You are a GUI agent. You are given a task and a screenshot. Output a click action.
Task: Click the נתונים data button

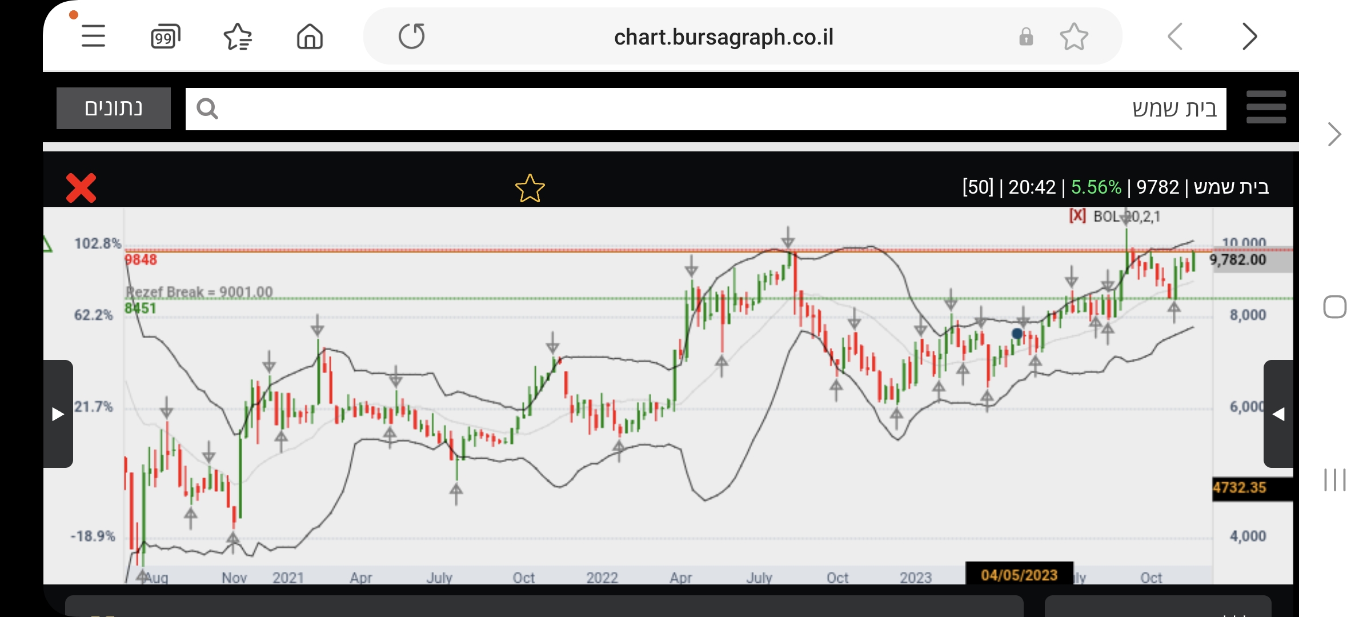(x=114, y=108)
